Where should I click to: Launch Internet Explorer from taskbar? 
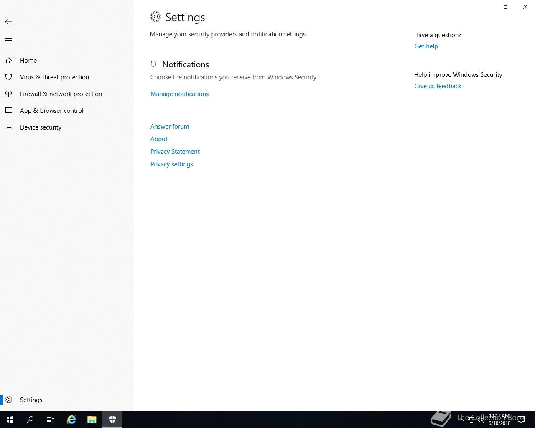pyautogui.click(x=71, y=420)
